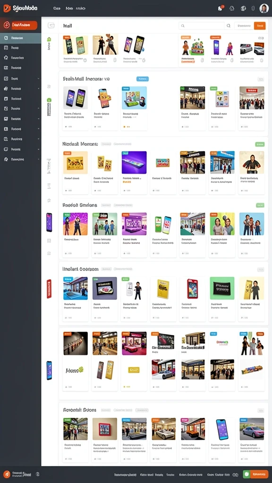Click the star icon in the narrow side strip
272x483 pixels.
pos(49,200)
